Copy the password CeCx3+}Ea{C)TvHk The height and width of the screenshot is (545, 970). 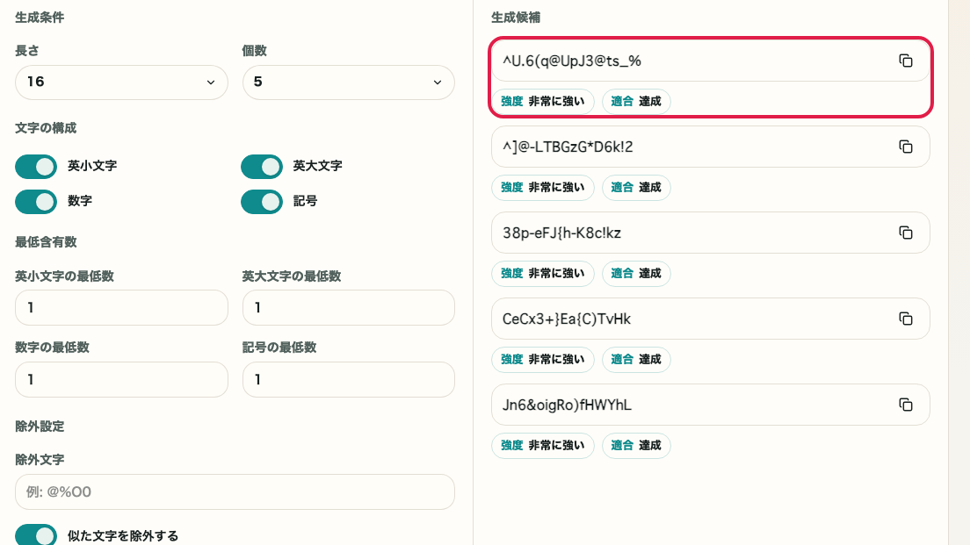[906, 319]
